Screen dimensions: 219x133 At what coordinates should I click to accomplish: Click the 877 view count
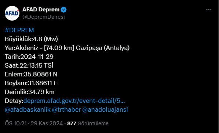(72, 123)
